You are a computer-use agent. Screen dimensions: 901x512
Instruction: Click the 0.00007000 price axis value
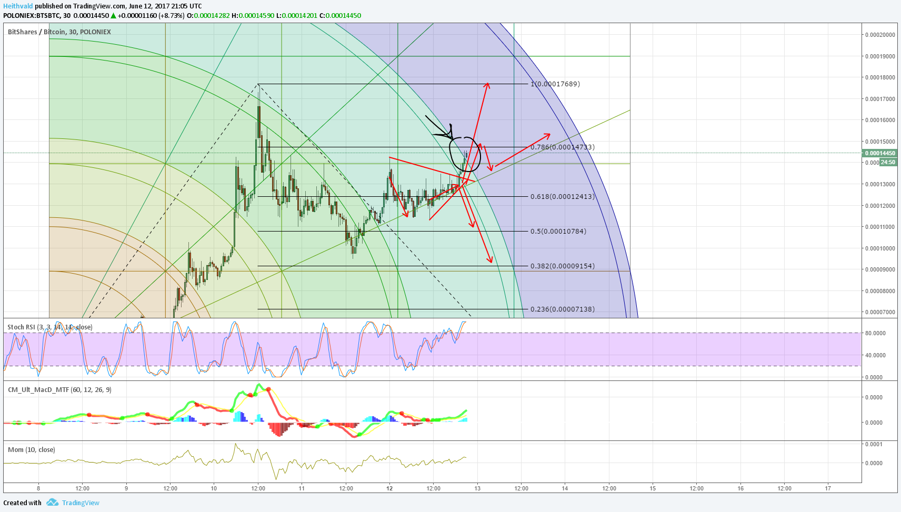[x=880, y=313]
